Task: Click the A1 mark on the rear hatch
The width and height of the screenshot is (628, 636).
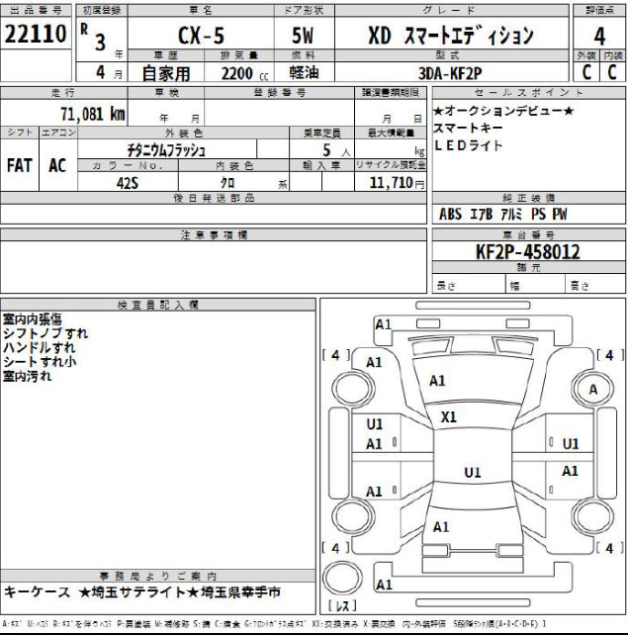Action: click(441, 527)
